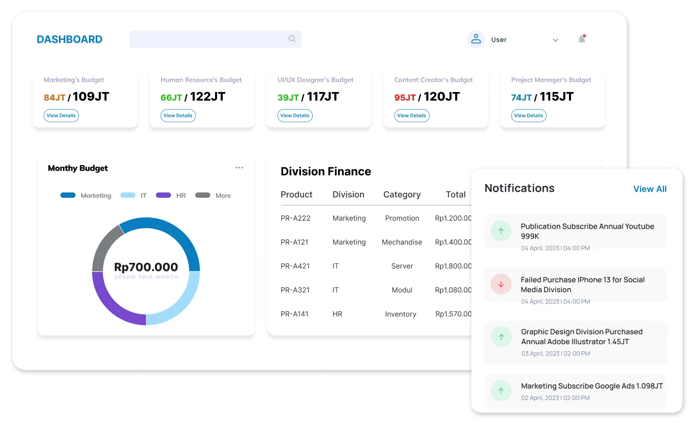The width and height of the screenshot is (695, 425).
Task: Sort table by Category column header
Action: coord(402,194)
